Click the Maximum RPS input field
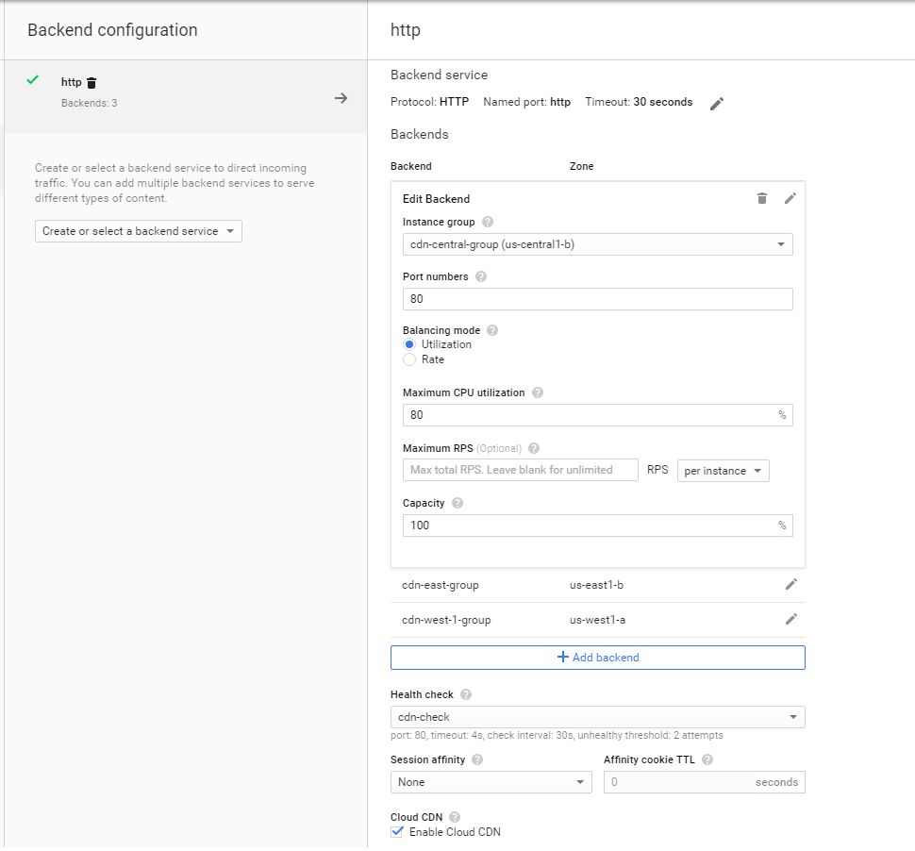The width and height of the screenshot is (915, 851). (x=520, y=470)
